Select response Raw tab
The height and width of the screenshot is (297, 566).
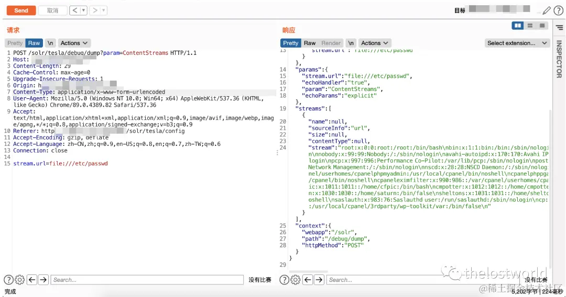click(309, 43)
